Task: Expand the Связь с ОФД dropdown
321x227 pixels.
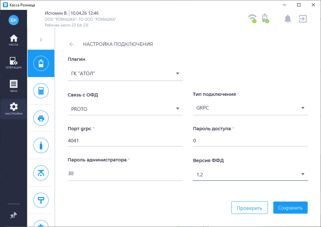Action: pos(125,109)
